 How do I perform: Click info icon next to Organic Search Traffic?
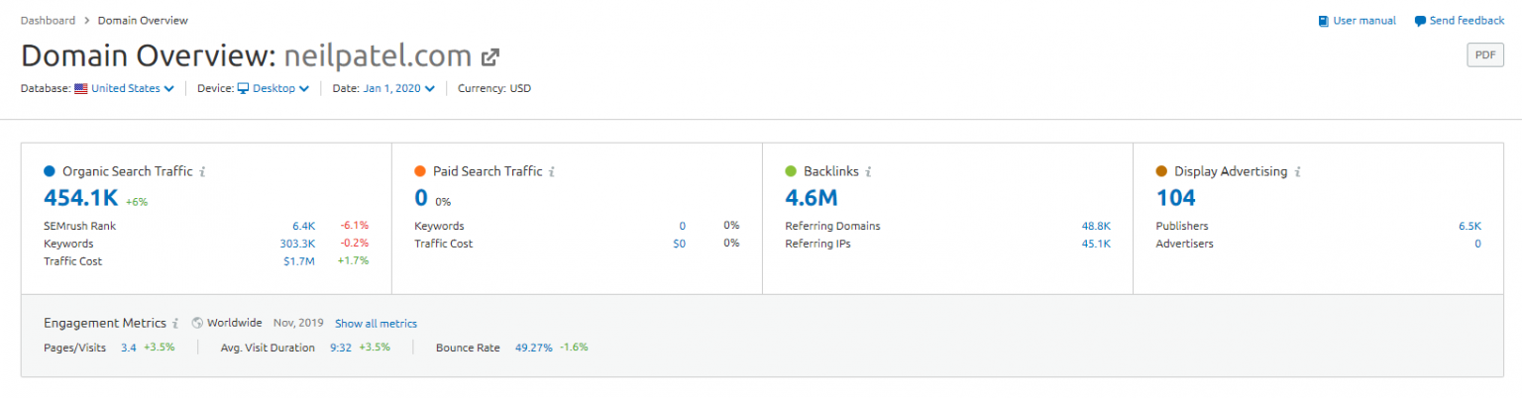(x=202, y=171)
